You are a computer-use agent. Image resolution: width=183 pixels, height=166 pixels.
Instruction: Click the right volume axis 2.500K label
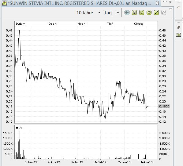165,133
